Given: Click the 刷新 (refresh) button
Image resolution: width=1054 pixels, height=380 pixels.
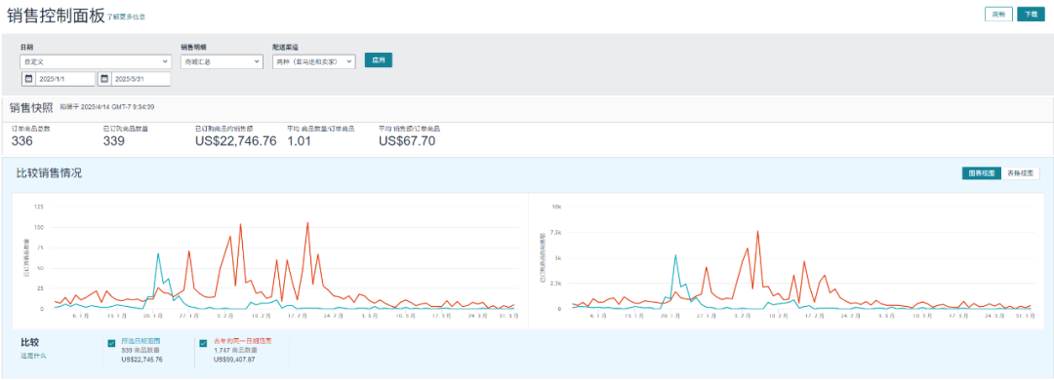Looking at the screenshot, I should 998,14.
